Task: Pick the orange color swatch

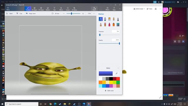Action: (100, 82)
